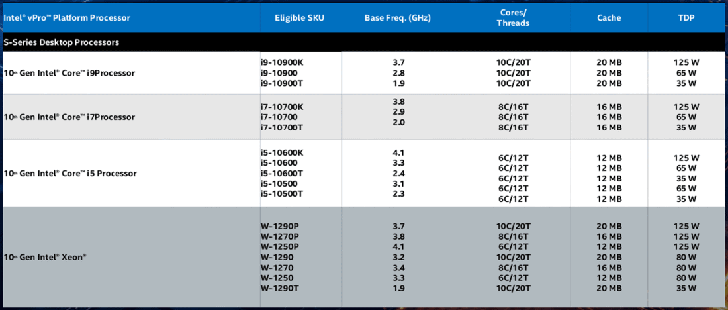Click the i7-10700T SKU entry
The height and width of the screenshot is (310, 728).
(281, 128)
